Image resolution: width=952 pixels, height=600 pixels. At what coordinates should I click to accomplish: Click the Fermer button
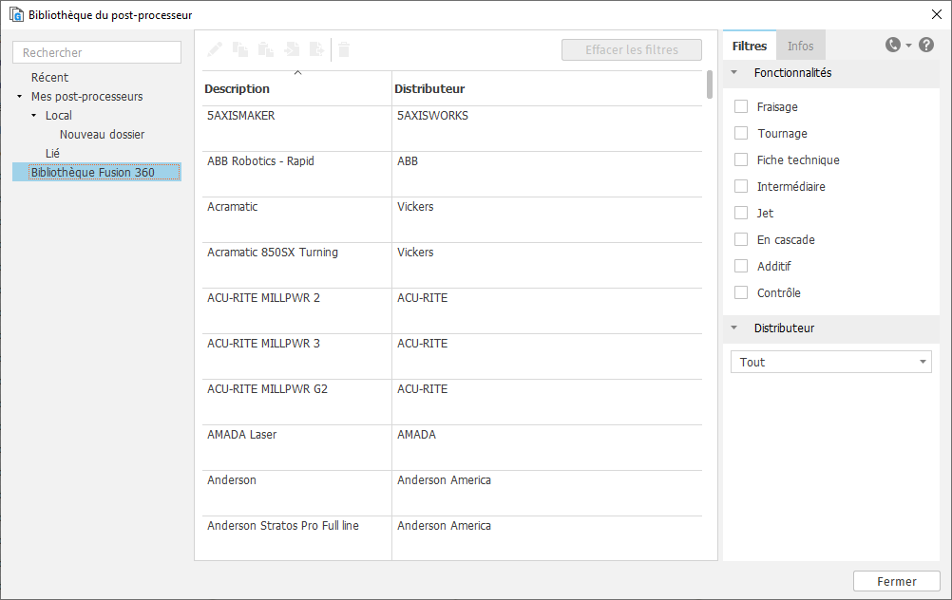[896, 581]
